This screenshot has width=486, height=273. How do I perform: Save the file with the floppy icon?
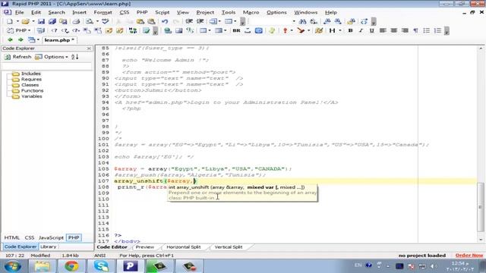click(41, 21)
